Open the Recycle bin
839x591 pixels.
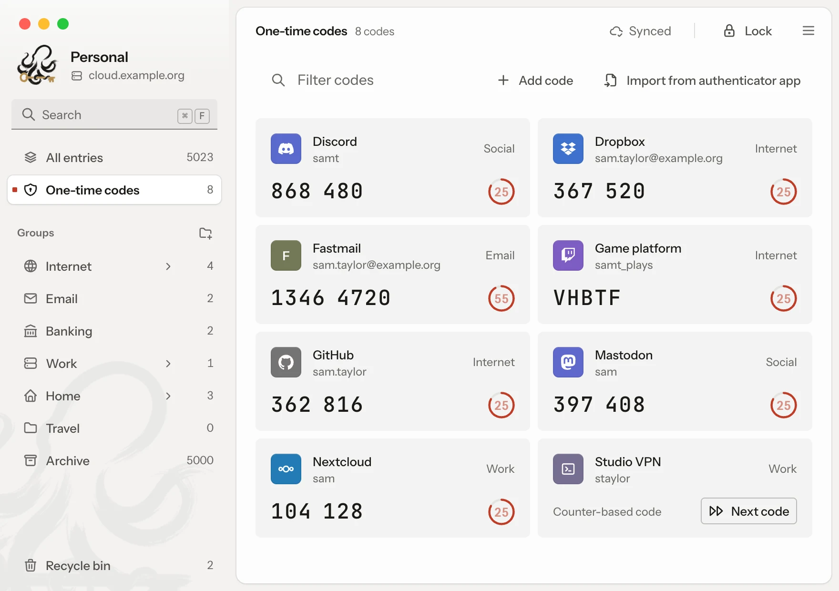(x=114, y=566)
